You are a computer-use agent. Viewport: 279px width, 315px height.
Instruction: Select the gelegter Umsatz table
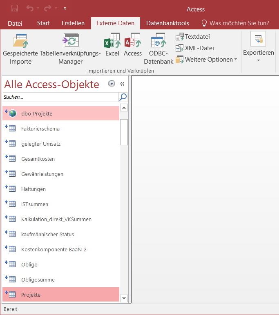(61, 144)
